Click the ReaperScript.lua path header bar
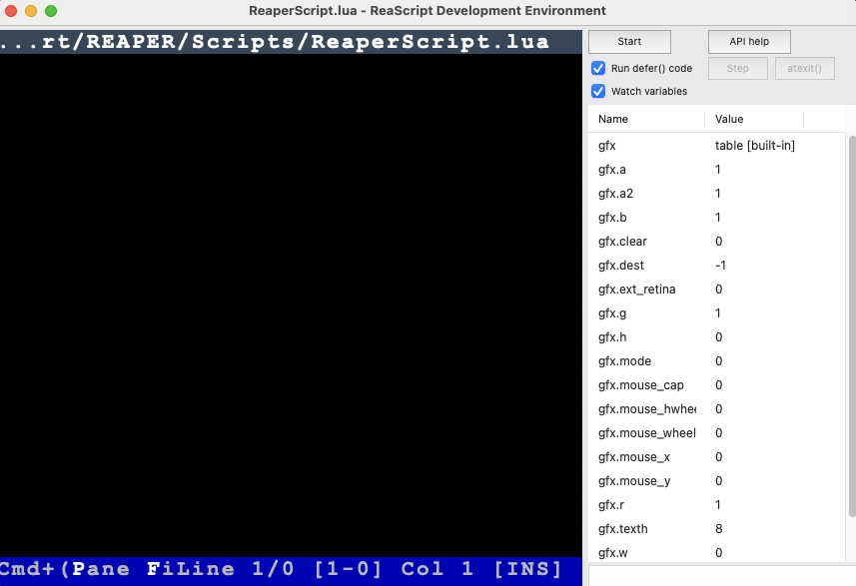Screen dimensions: 856x586 [290, 41]
